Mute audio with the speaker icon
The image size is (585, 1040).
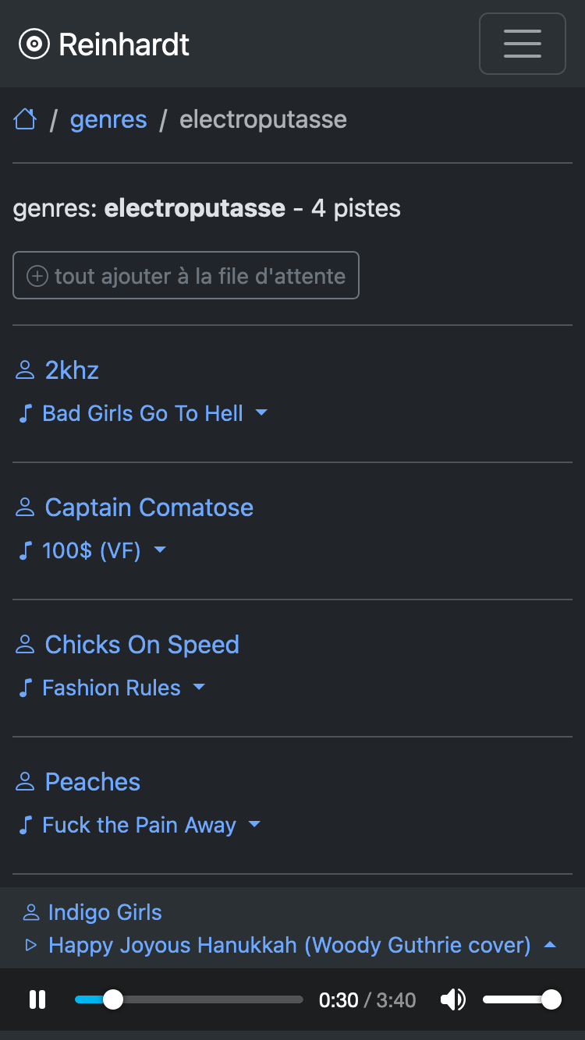tap(452, 999)
